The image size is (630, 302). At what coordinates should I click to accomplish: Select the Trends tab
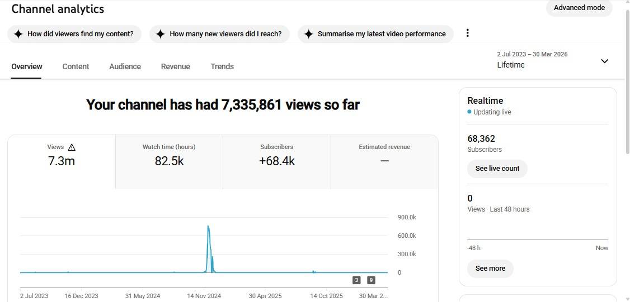tap(222, 66)
